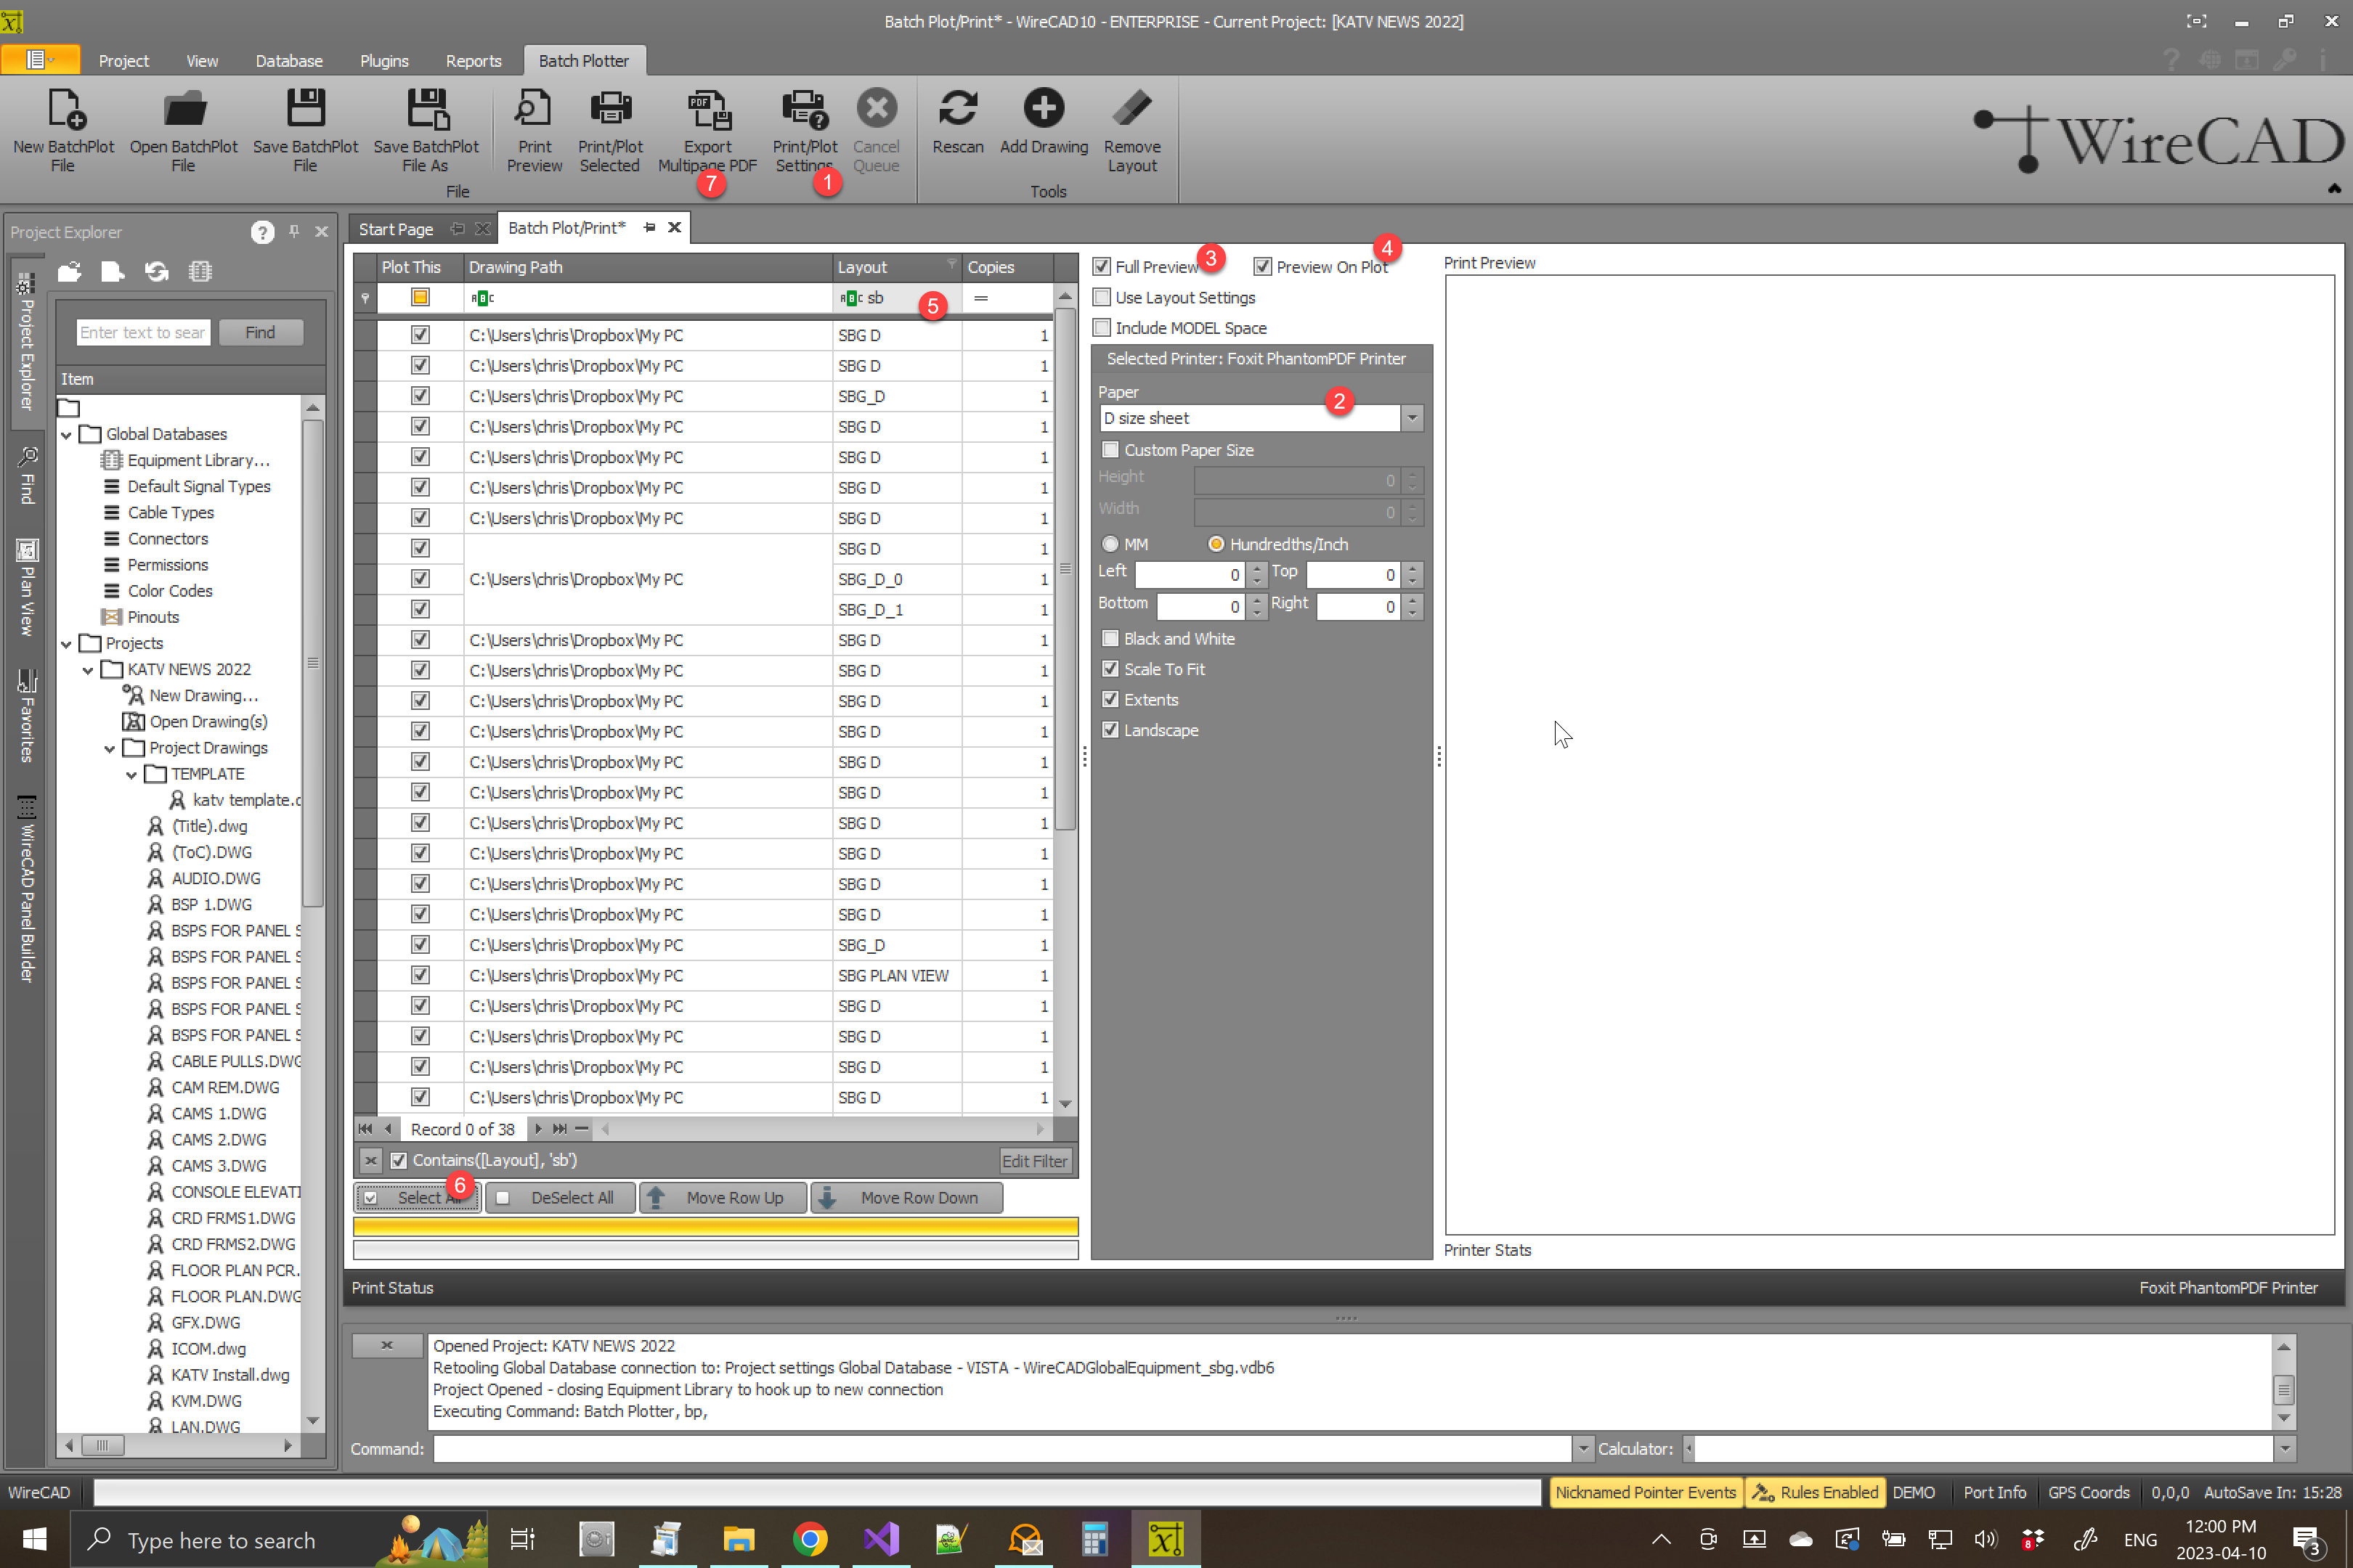2353x1568 pixels.
Task: Toggle the Contains Layout filter checkbox
Action: [398, 1160]
